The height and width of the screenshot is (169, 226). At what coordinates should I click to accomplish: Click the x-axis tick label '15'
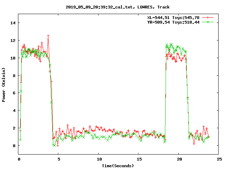pyautogui.click(x=139, y=159)
